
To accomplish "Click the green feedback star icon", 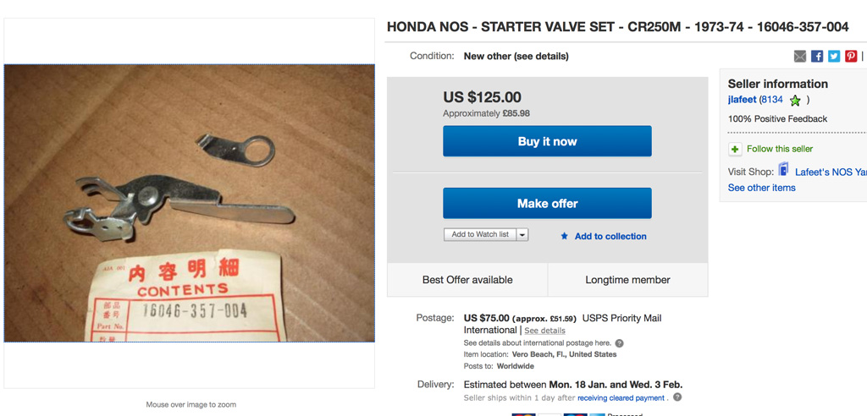I will [795, 101].
